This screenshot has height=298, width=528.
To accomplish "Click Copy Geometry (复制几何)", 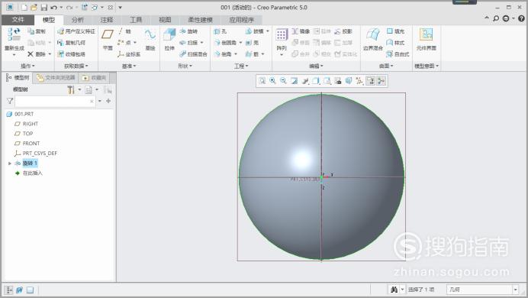I will [x=71, y=43].
